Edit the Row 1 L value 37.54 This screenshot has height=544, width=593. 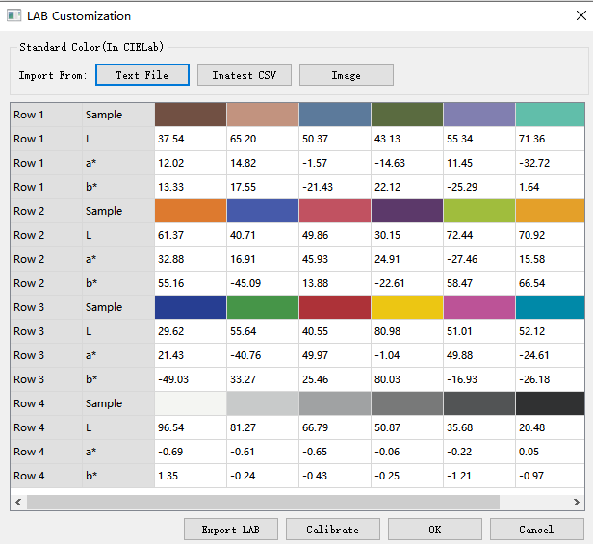tap(191, 139)
